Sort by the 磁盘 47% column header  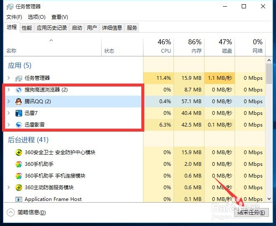pos(220,47)
